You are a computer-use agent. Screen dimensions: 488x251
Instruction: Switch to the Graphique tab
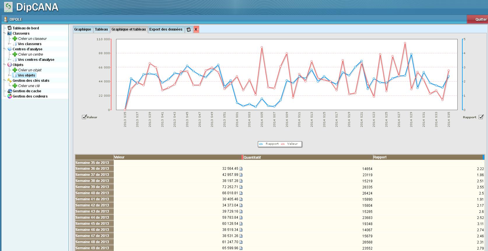(83, 29)
